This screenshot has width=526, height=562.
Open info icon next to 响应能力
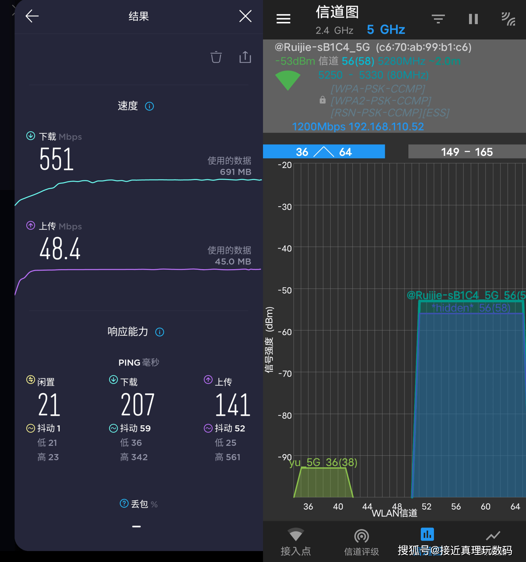(160, 332)
